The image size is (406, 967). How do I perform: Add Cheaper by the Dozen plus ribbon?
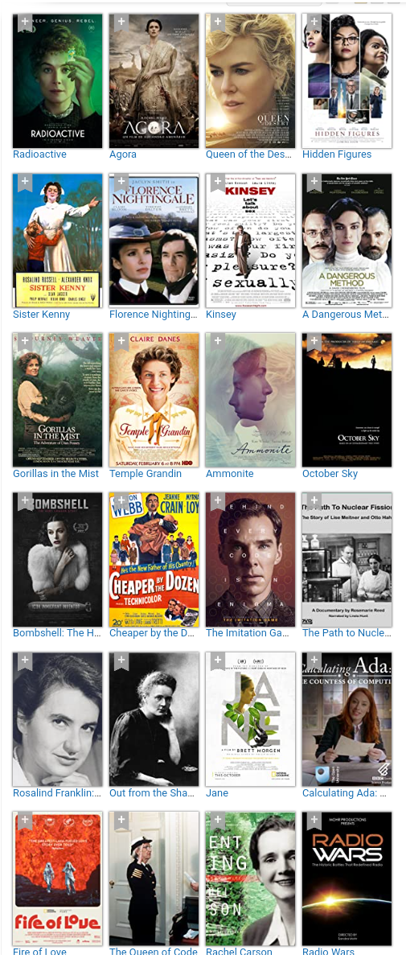(121, 502)
